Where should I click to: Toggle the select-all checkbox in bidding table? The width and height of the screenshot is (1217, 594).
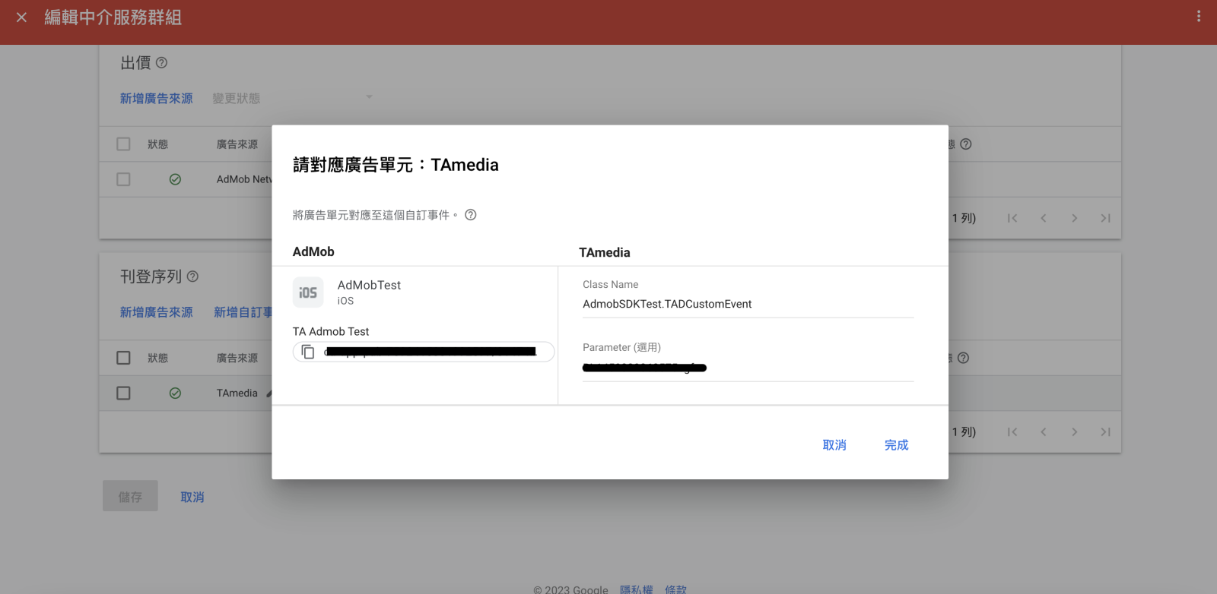[123, 144]
